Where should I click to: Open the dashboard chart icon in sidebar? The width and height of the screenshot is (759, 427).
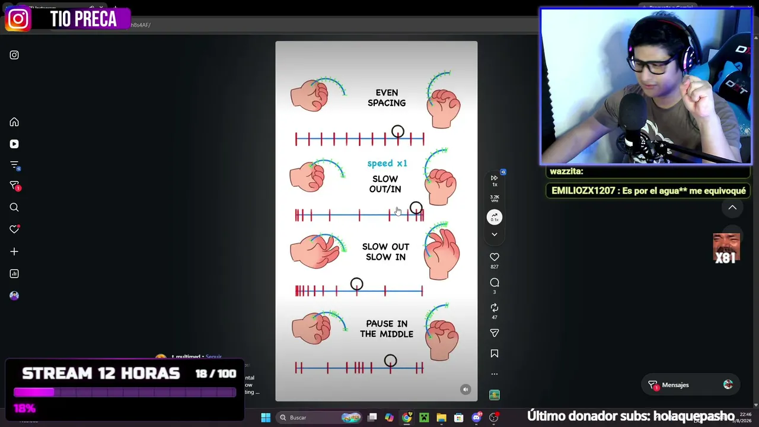coord(14,273)
